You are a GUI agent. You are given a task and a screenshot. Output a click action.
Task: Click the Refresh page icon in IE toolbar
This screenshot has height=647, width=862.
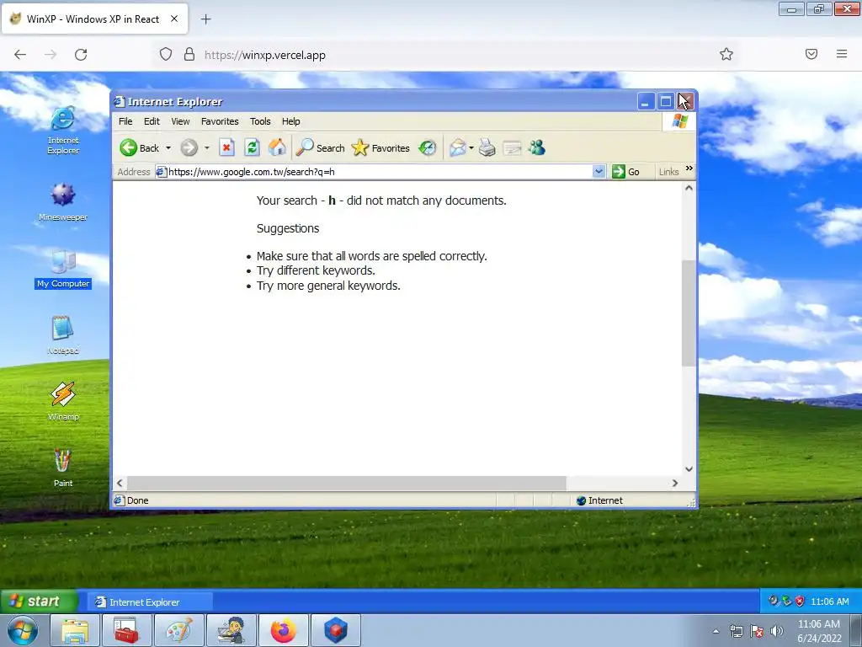point(252,147)
